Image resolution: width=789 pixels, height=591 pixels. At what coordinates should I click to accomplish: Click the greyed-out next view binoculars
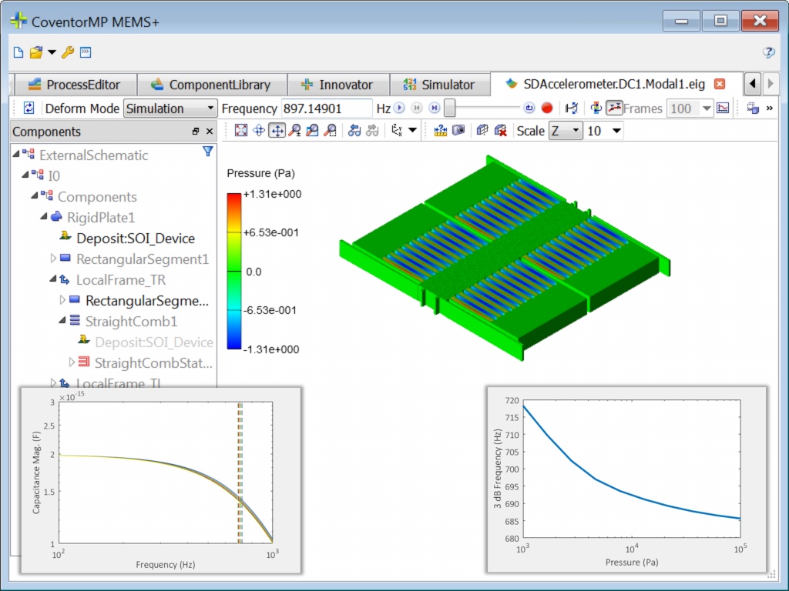[372, 131]
